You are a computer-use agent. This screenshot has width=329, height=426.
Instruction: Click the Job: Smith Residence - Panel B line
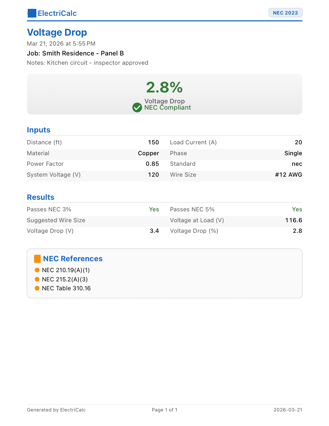pyautogui.click(x=75, y=53)
